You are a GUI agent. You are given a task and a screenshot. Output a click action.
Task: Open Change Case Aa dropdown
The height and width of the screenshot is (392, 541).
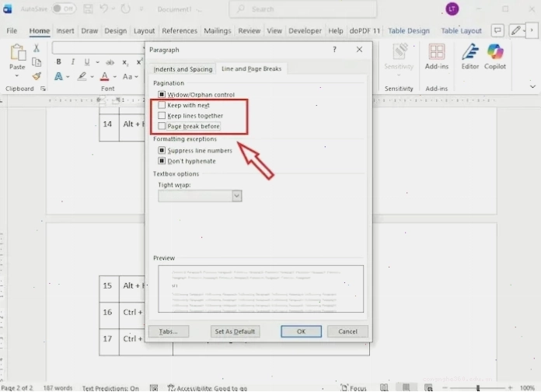click(131, 76)
